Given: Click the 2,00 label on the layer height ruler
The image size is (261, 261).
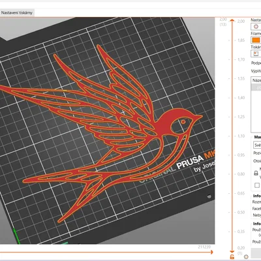Looking at the screenshot, I should tap(241, 21).
